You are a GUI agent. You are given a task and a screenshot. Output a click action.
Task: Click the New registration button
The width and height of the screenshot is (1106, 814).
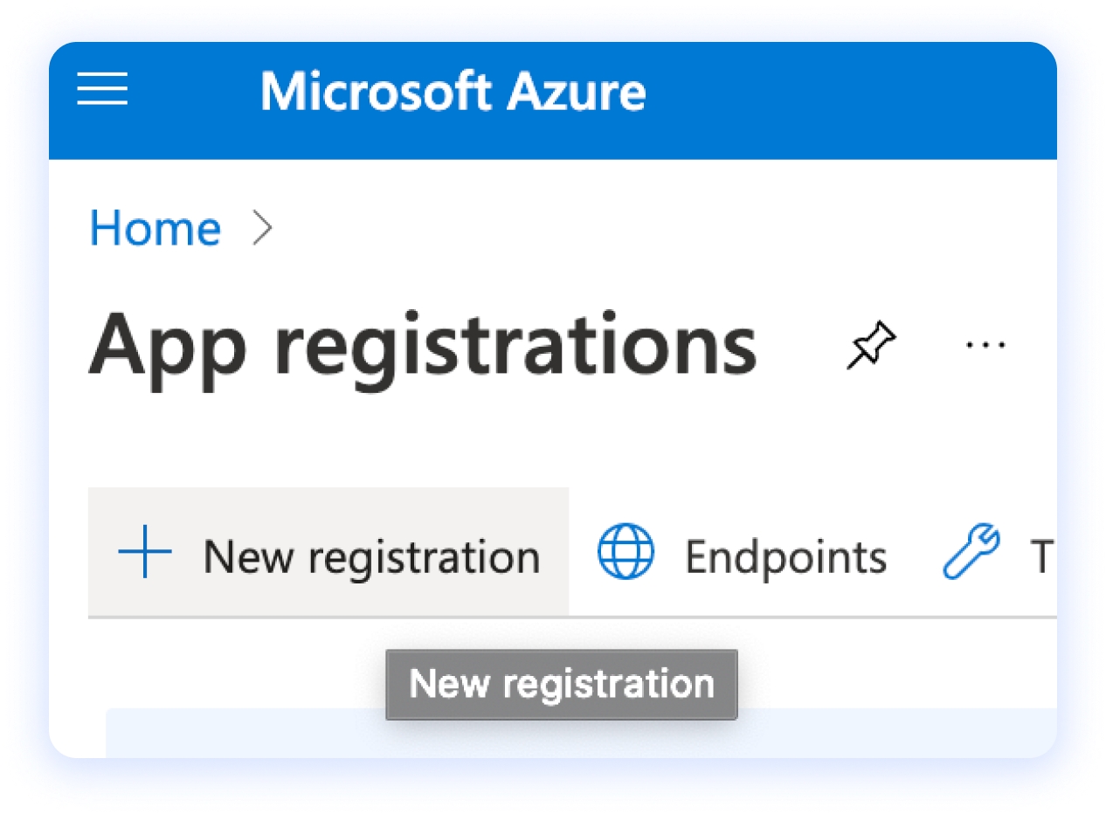point(328,553)
